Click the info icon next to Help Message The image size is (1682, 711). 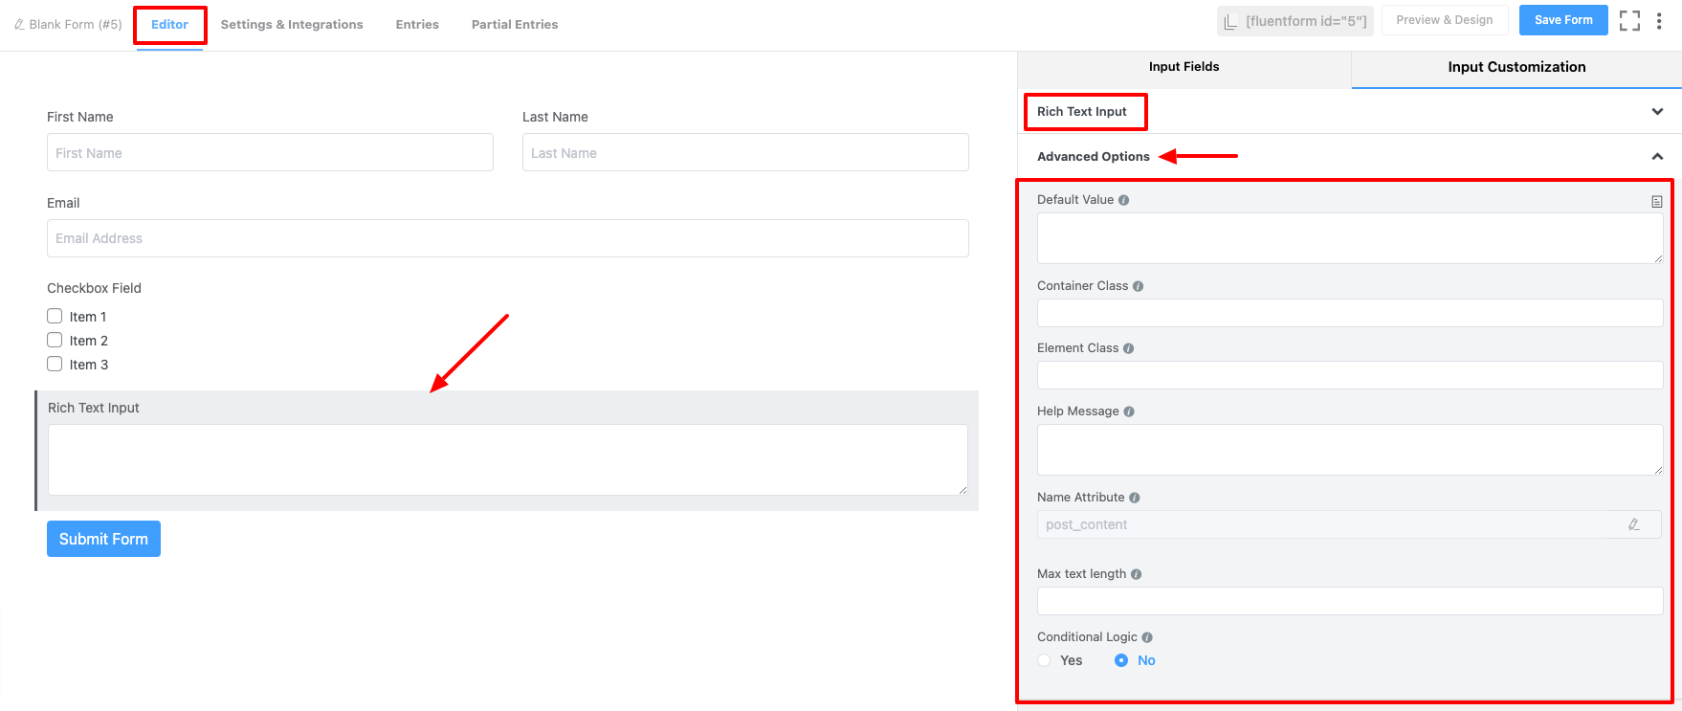click(x=1129, y=411)
